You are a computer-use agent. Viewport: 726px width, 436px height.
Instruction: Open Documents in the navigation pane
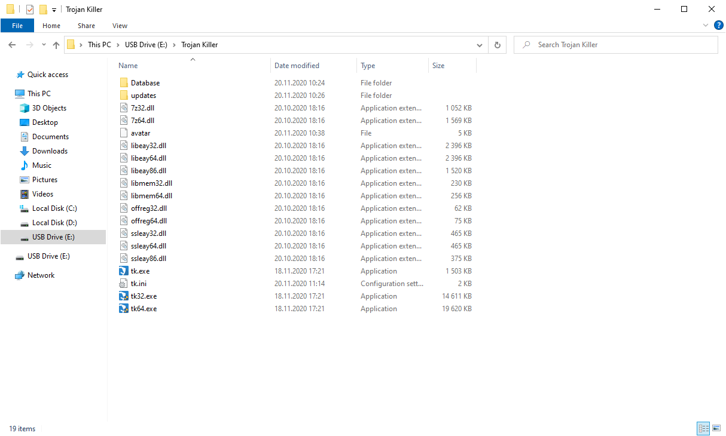coord(50,137)
